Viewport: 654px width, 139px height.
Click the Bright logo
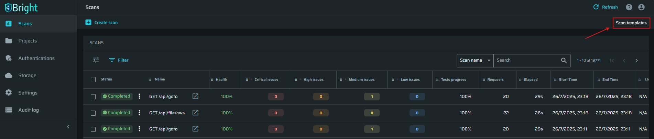[21, 8]
